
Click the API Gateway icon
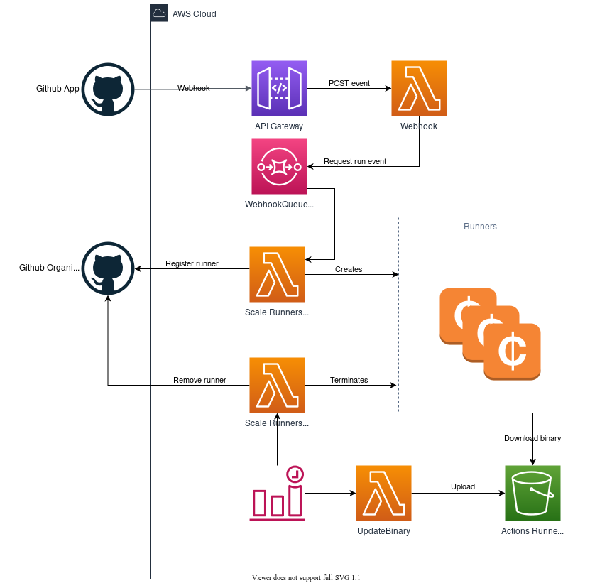(x=279, y=88)
